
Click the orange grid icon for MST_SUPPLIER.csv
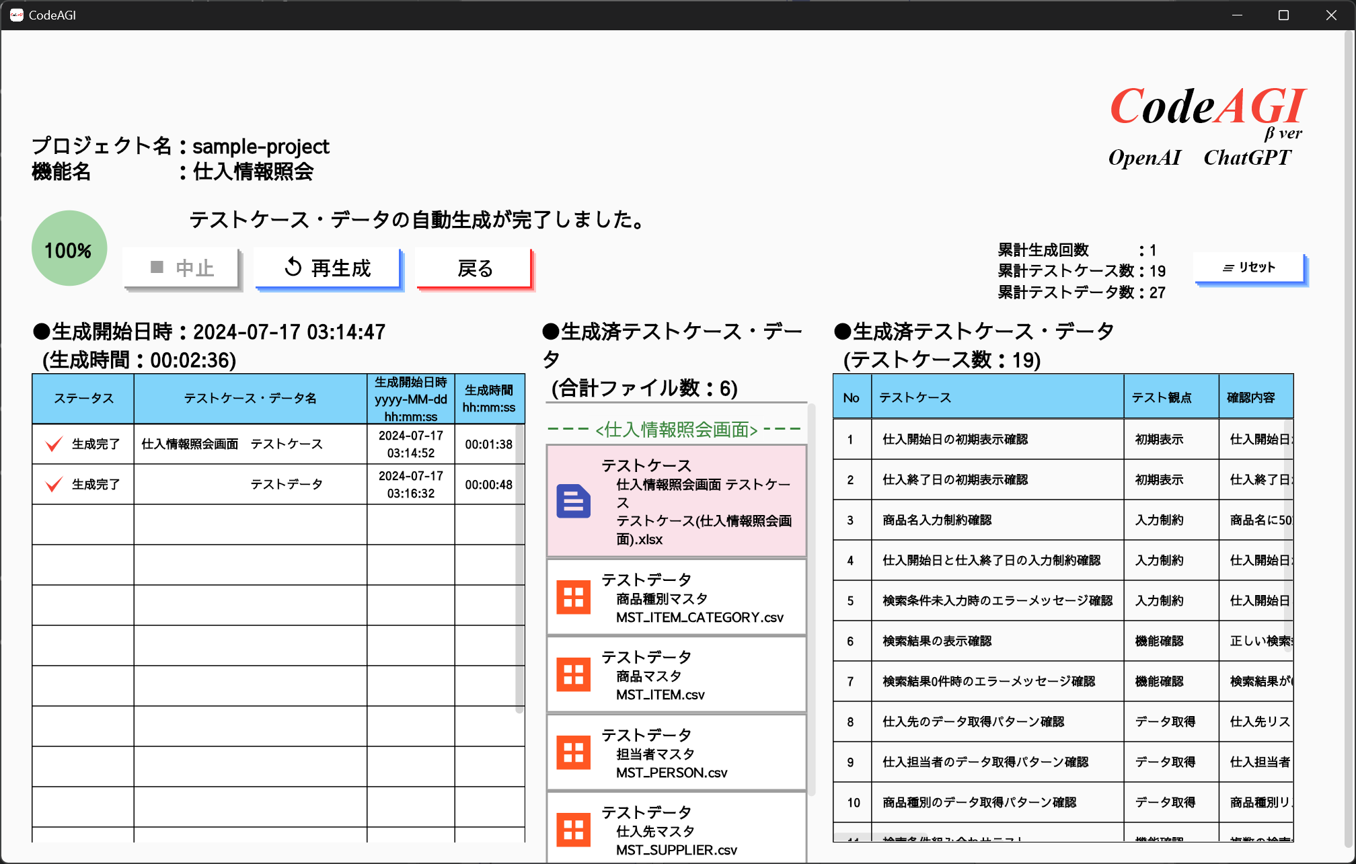[x=573, y=830]
